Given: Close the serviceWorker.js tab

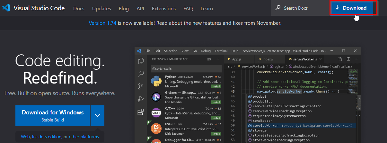Looking at the screenshot, I should coord(321,59).
